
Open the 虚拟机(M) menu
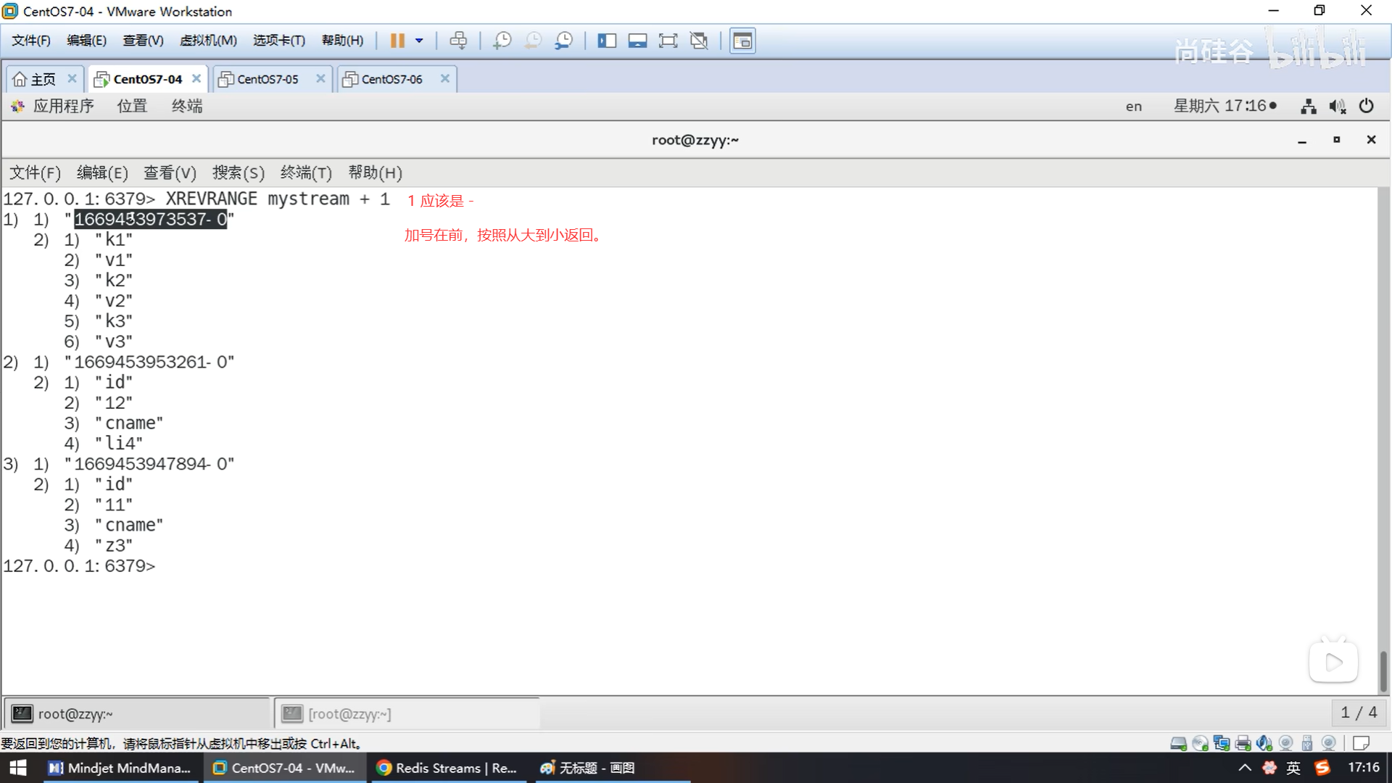[208, 41]
